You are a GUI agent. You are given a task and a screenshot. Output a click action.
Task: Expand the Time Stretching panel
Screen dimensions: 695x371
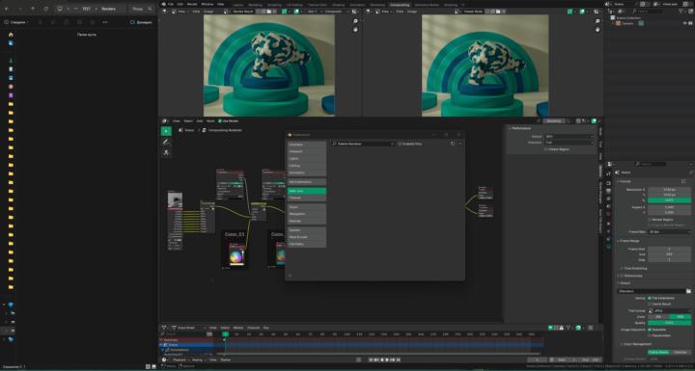pos(635,268)
